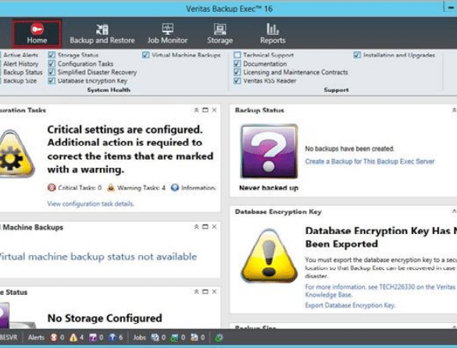Open the Home tab
This screenshot has height=348, width=457.
[37, 34]
